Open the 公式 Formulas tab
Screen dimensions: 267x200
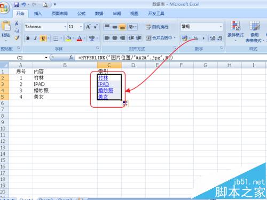(81, 13)
